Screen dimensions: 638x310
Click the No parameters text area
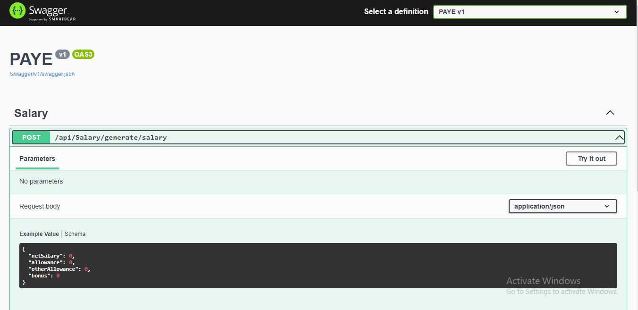coord(41,181)
